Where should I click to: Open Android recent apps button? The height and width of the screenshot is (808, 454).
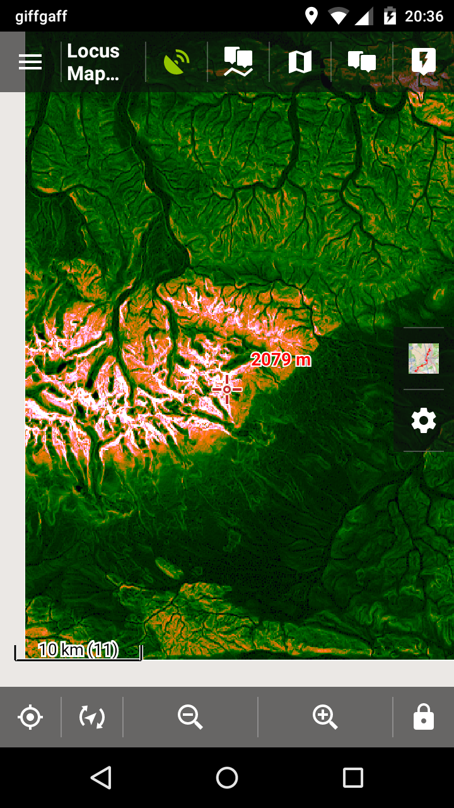click(x=353, y=778)
